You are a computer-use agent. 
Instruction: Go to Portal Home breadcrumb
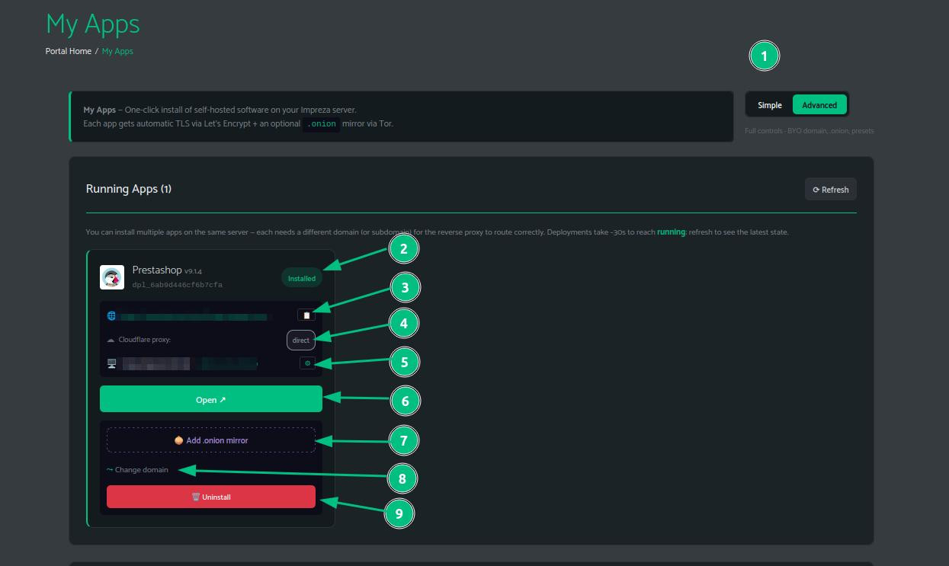(x=69, y=51)
